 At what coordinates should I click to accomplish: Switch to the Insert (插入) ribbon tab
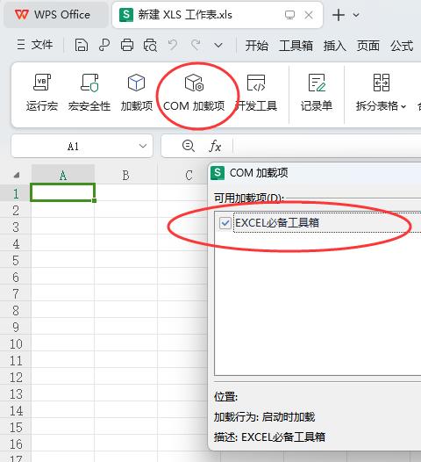point(334,46)
